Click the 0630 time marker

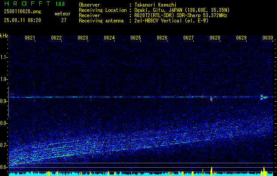tap(268, 38)
